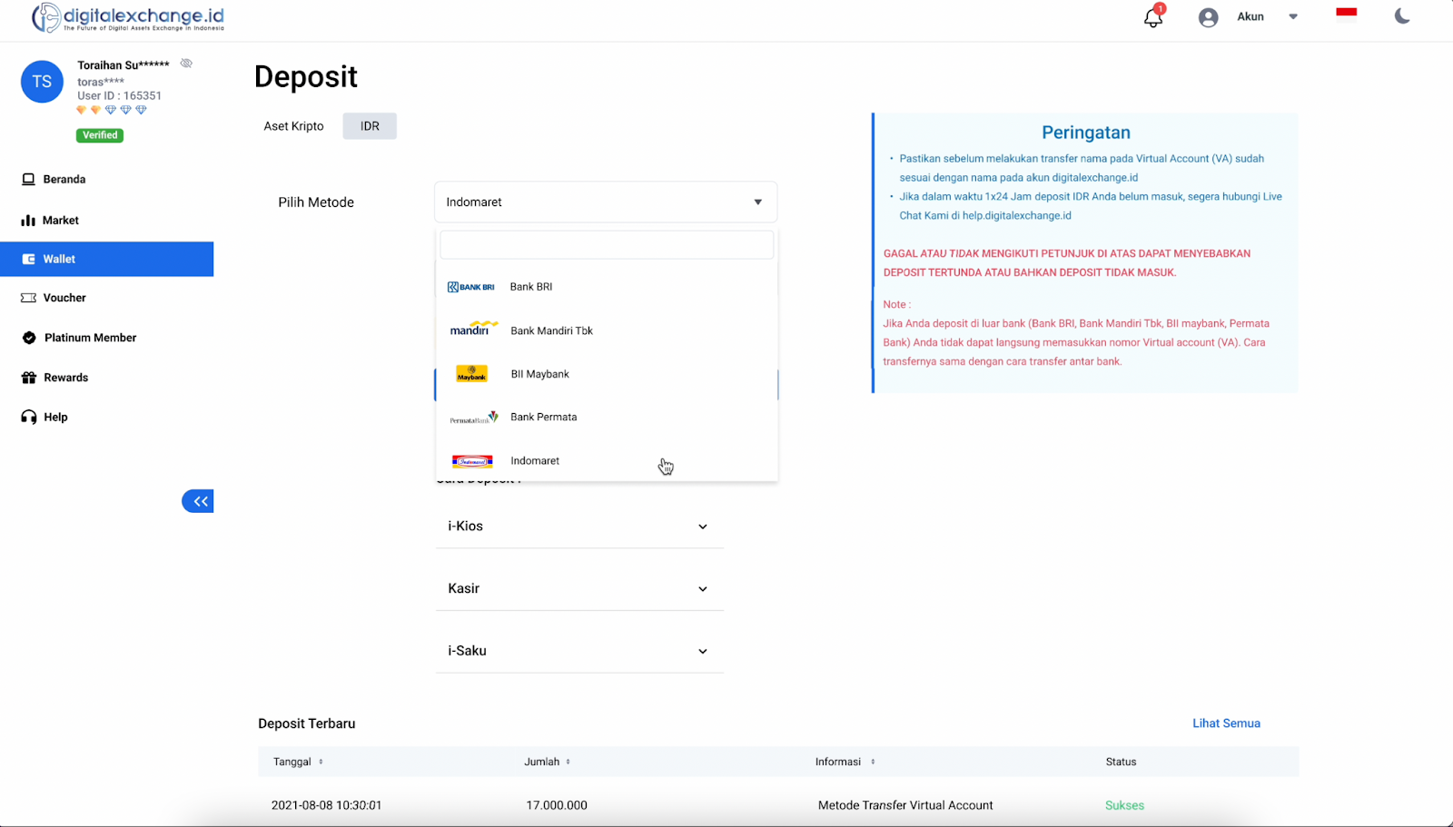The image size is (1453, 827).
Task: Click the TS profile avatar
Action: [x=42, y=82]
